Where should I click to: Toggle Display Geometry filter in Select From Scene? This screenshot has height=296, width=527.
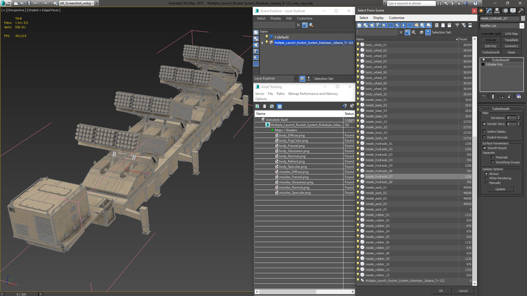click(x=359, y=25)
